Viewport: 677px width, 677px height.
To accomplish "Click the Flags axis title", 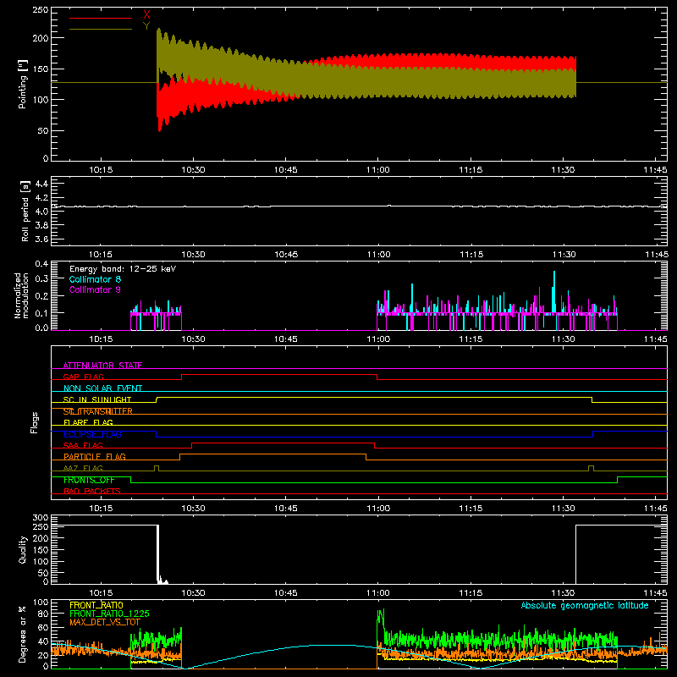I will [34, 422].
